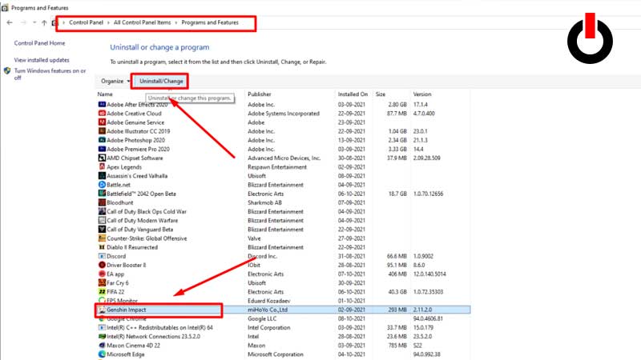641x360 pixels.
Task: Click the FIFA 22 icon
Action: tap(102, 292)
